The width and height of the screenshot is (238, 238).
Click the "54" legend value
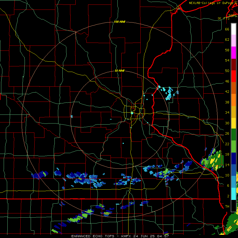click(227, 60)
